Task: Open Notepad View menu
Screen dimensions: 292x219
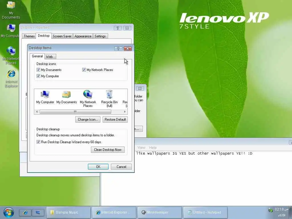Action: click(141, 147)
